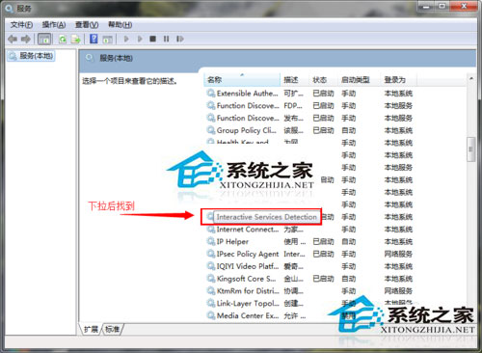Switch to the 标准 tab
482x353 pixels.
112,329
